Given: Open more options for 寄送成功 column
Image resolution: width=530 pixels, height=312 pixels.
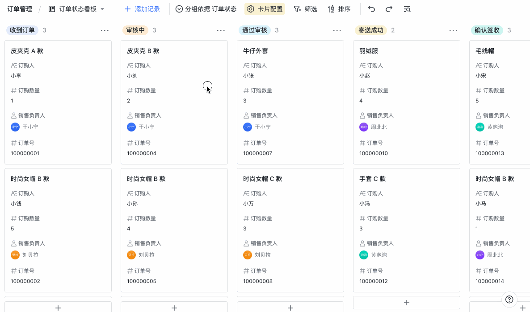Looking at the screenshot, I should (453, 30).
